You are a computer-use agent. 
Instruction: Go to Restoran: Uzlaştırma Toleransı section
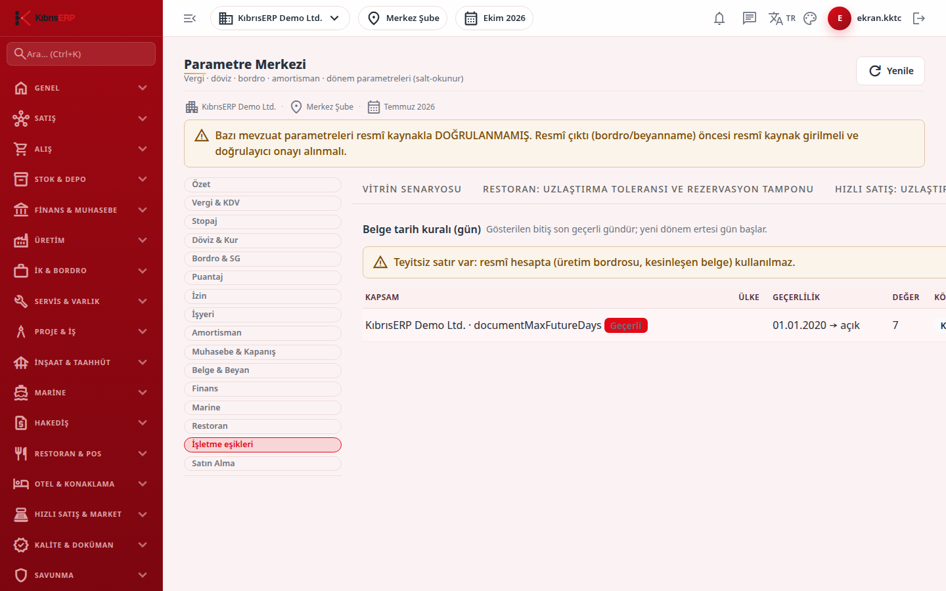[x=648, y=189]
